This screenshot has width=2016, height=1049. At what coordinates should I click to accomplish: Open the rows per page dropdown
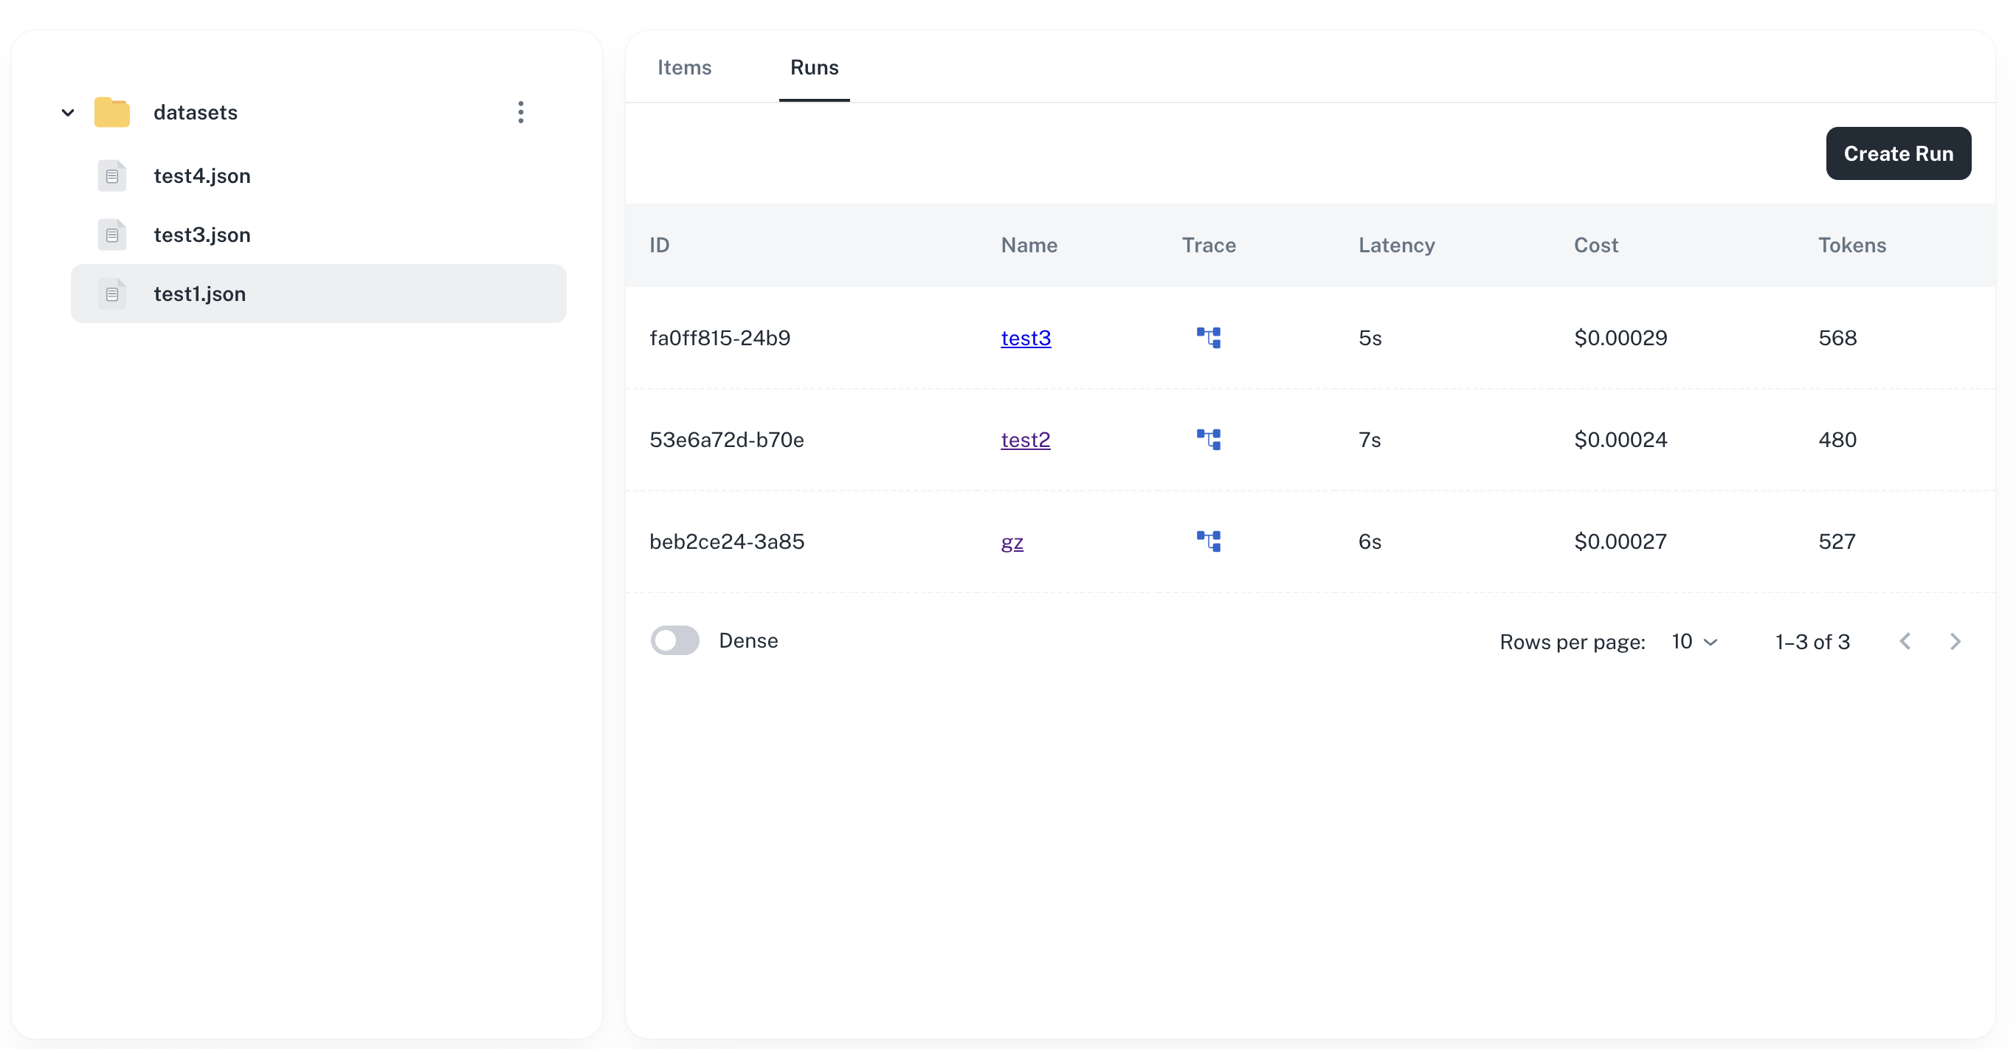pyautogui.click(x=1694, y=642)
